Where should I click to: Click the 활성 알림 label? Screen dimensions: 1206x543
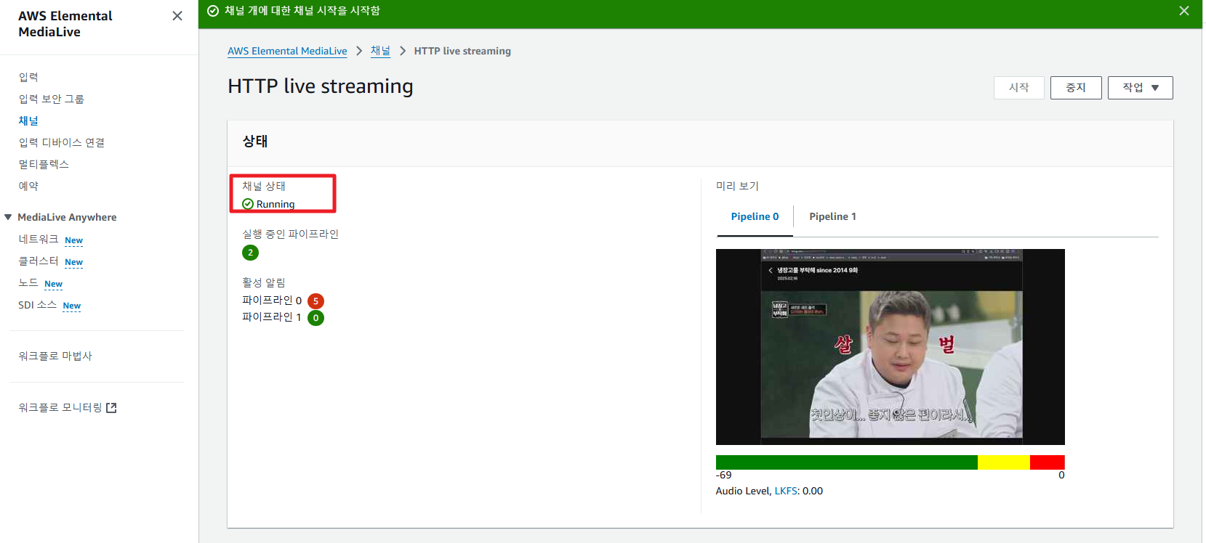coord(264,282)
